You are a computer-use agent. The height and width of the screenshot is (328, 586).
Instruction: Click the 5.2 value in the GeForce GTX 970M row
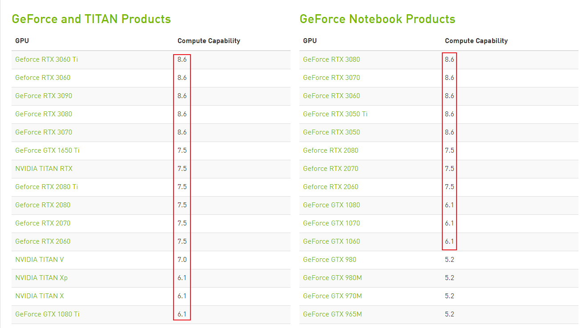point(449,296)
